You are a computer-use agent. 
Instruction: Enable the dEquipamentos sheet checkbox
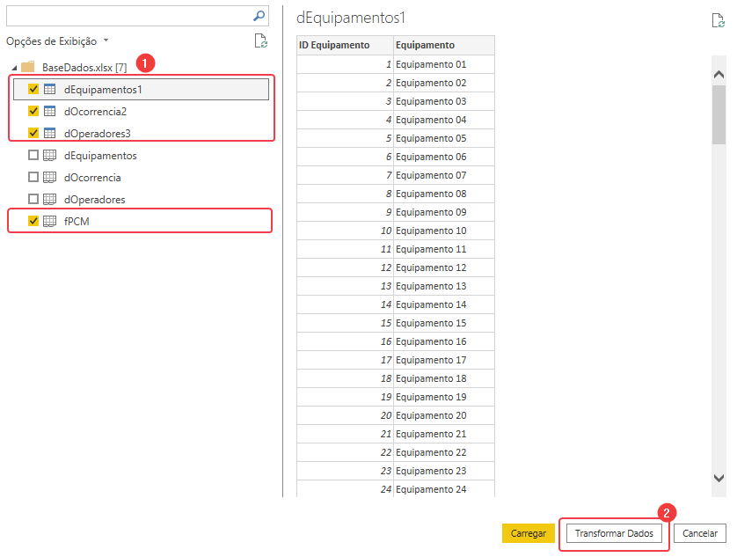(33, 156)
